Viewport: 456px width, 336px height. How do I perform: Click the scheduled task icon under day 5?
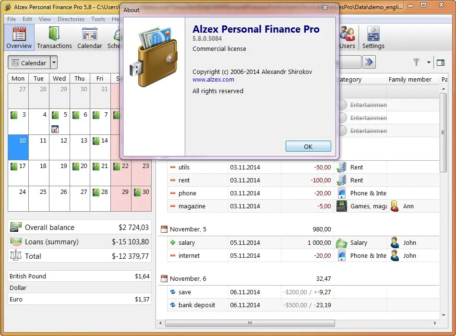(x=55, y=129)
